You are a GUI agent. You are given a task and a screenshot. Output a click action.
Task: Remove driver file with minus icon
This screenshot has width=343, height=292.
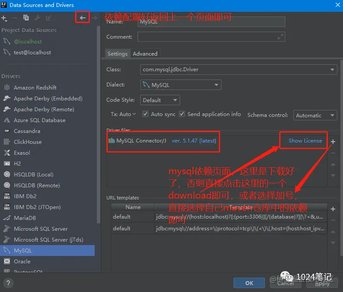click(x=333, y=153)
